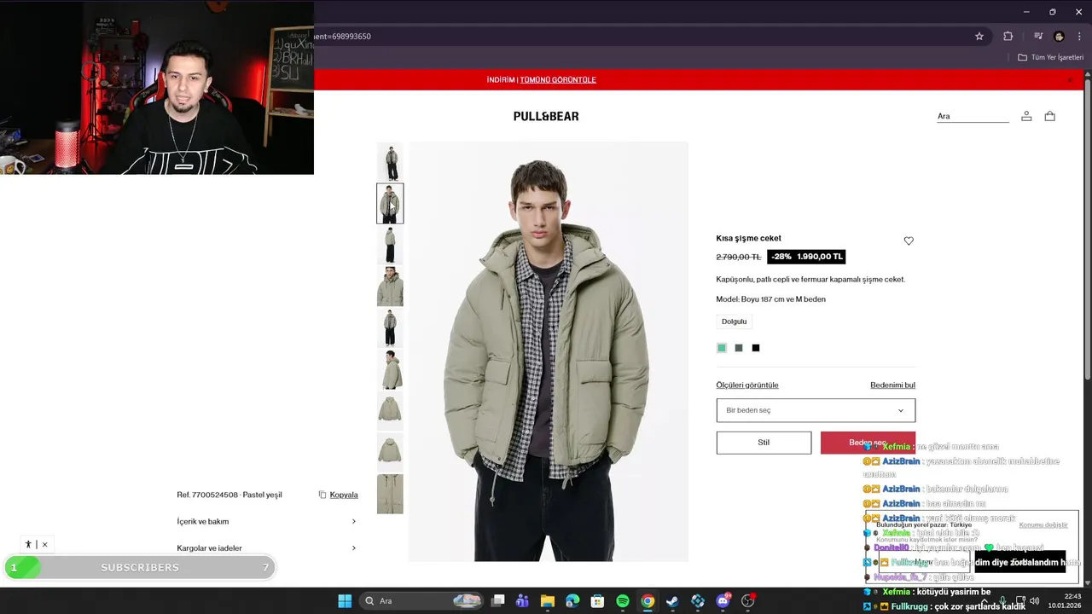
Task: Show seventh thumbnail, flat jacket front
Action: (390, 411)
